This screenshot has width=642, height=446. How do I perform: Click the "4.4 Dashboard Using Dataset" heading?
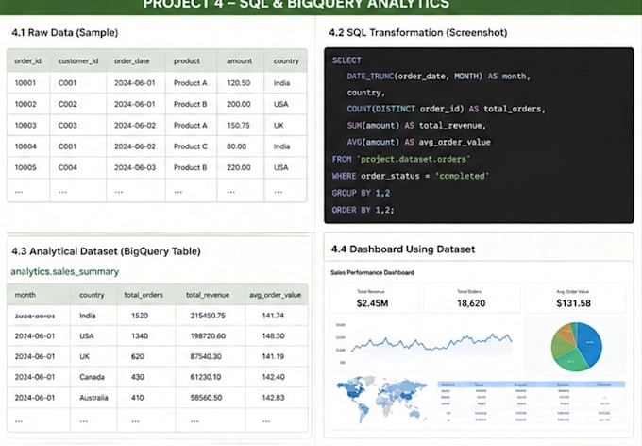click(403, 249)
